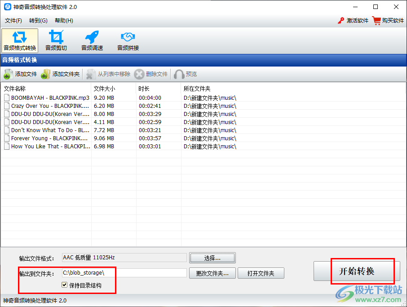
Task: Click the 添加文件夹 toolbar button
Action: coord(60,74)
